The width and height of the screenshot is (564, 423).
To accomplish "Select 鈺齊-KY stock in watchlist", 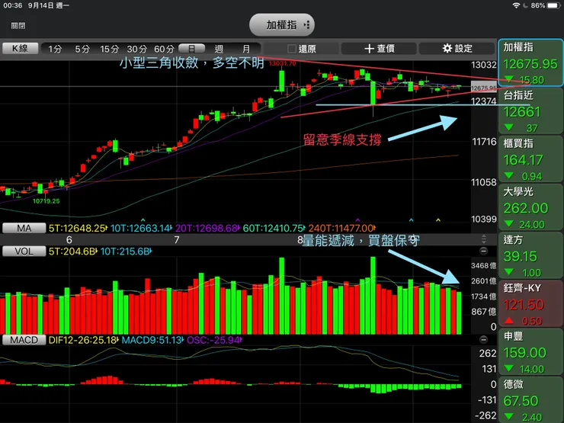I will 530,303.
